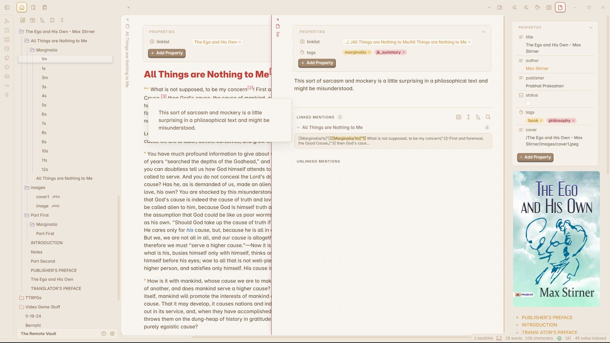Screen dimensions: 610x343
Task: Create a new folder in explorer
Action: 32,20
